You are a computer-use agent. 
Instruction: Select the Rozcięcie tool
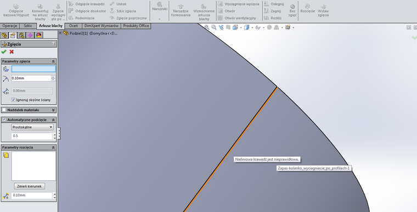(307, 9)
